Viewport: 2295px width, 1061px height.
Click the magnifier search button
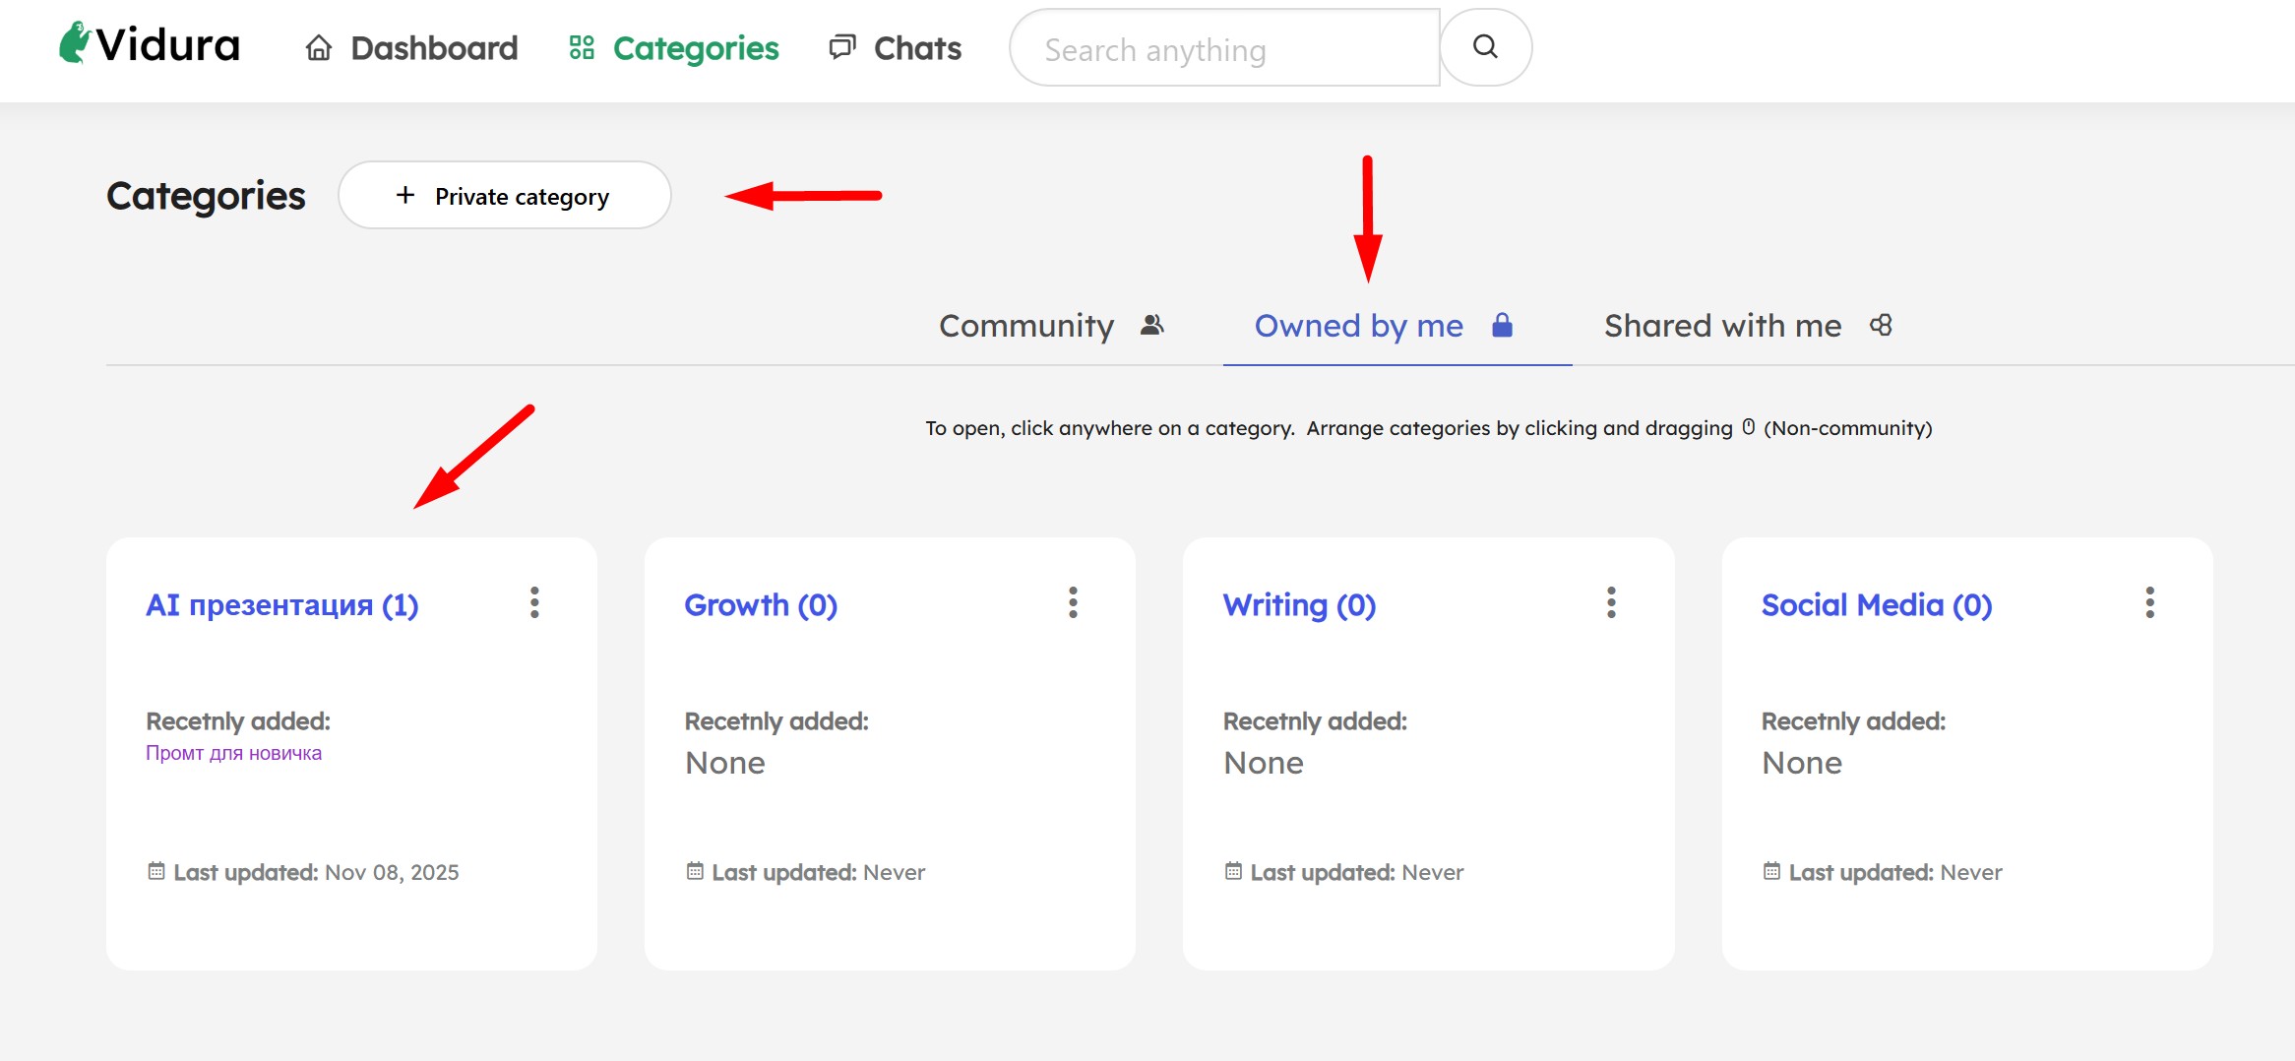[x=1485, y=47]
